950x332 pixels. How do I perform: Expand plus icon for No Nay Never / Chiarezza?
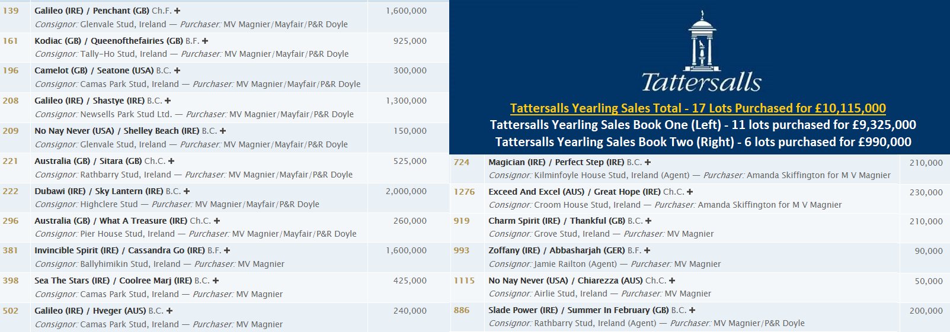[x=672, y=281]
